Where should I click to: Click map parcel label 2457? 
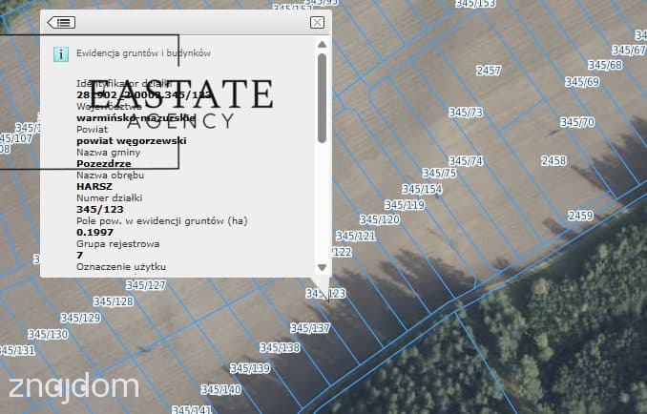[489, 71]
